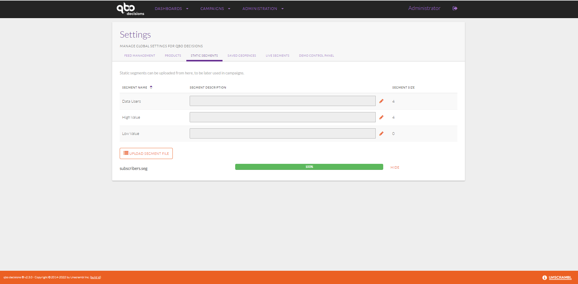Image resolution: width=578 pixels, height=284 pixels.
Task: Select the Static Segments tab
Action: point(204,56)
